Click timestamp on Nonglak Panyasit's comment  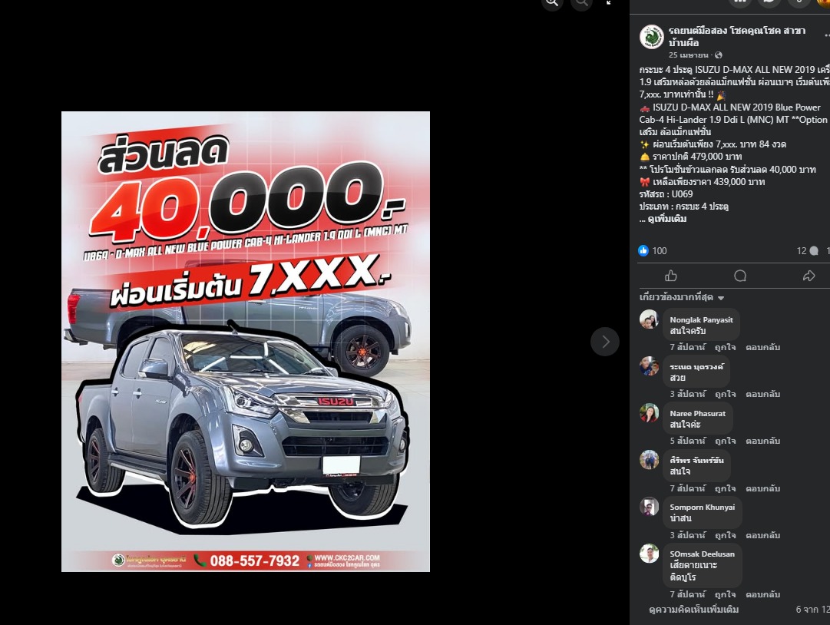click(688, 347)
